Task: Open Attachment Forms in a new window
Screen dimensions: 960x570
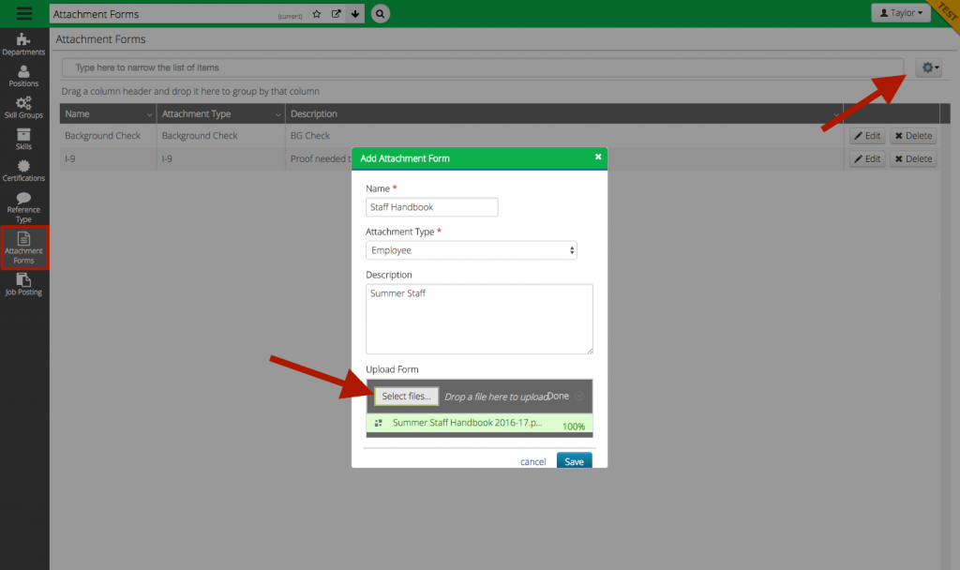Action: [x=335, y=14]
